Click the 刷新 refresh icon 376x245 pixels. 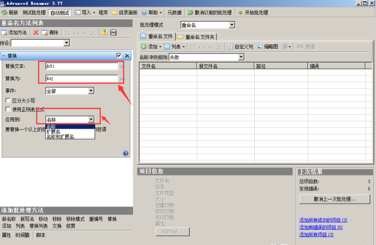click(4, 13)
